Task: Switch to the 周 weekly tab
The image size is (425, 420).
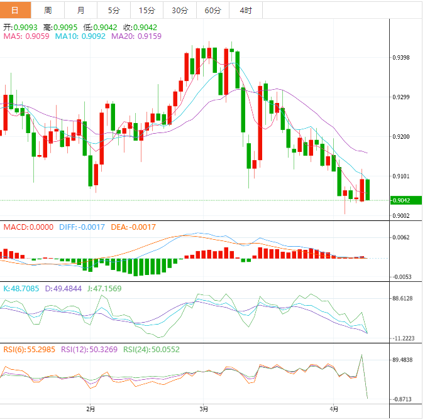Action: pos(48,10)
